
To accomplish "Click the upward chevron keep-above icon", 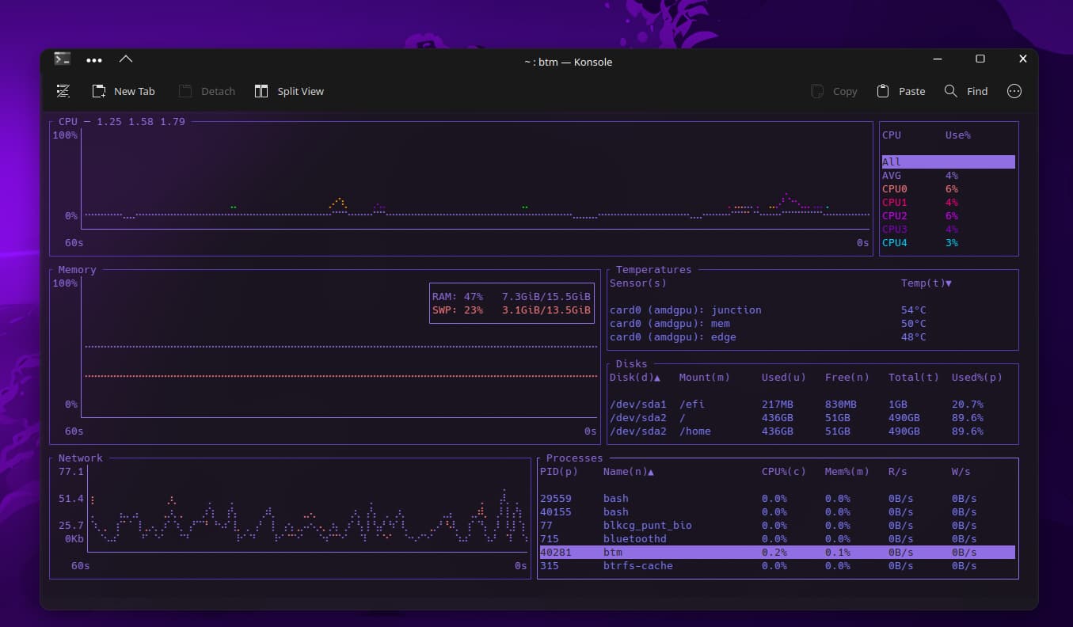I will [x=126, y=59].
